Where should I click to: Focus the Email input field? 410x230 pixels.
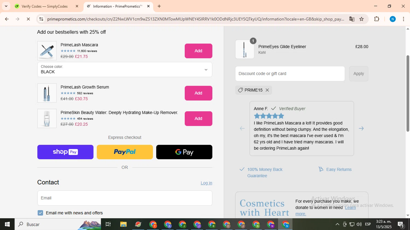[x=125, y=198]
